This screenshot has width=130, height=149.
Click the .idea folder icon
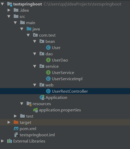(16, 10)
